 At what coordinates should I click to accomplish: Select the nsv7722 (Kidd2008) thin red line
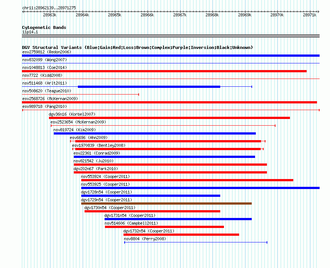point(171,79)
